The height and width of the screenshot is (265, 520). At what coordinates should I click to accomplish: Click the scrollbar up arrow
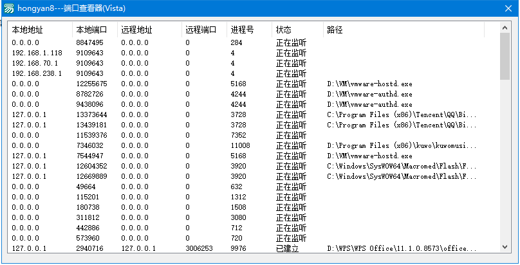505,28
